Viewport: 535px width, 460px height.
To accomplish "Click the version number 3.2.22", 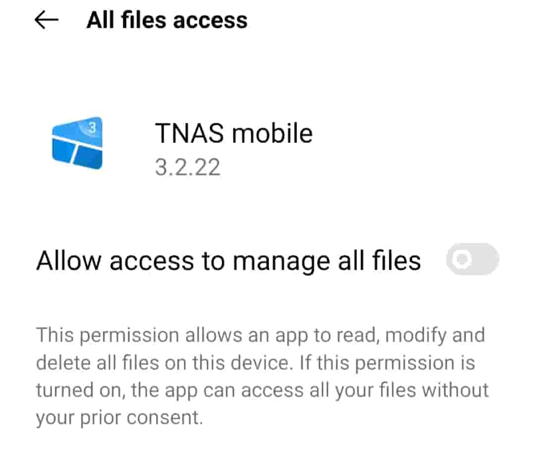I will click(187, 168).
